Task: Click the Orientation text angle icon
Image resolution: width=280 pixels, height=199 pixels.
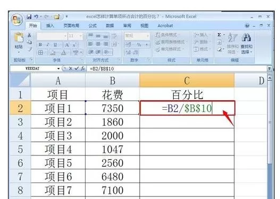Action: click(x=107, y=52)
